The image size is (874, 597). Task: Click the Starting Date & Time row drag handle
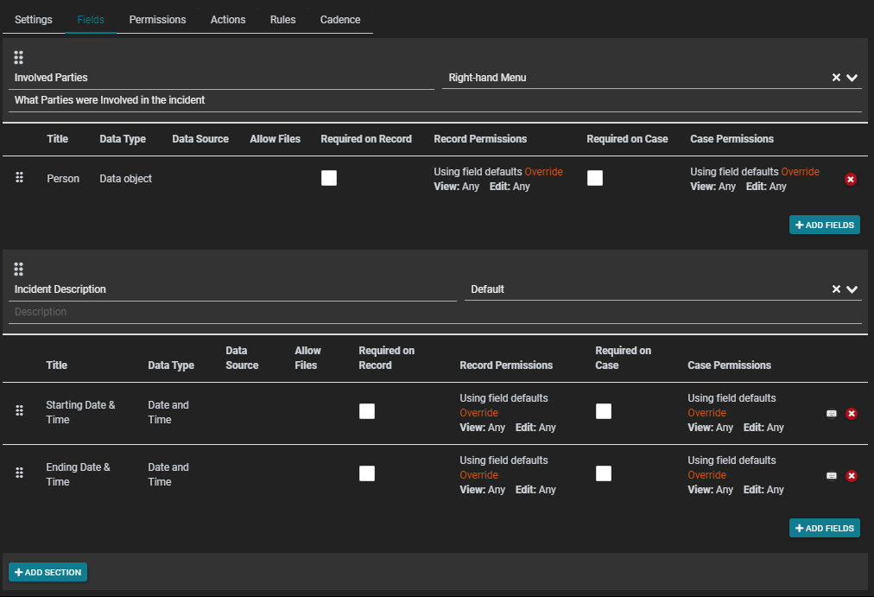[x=19, y=410]
